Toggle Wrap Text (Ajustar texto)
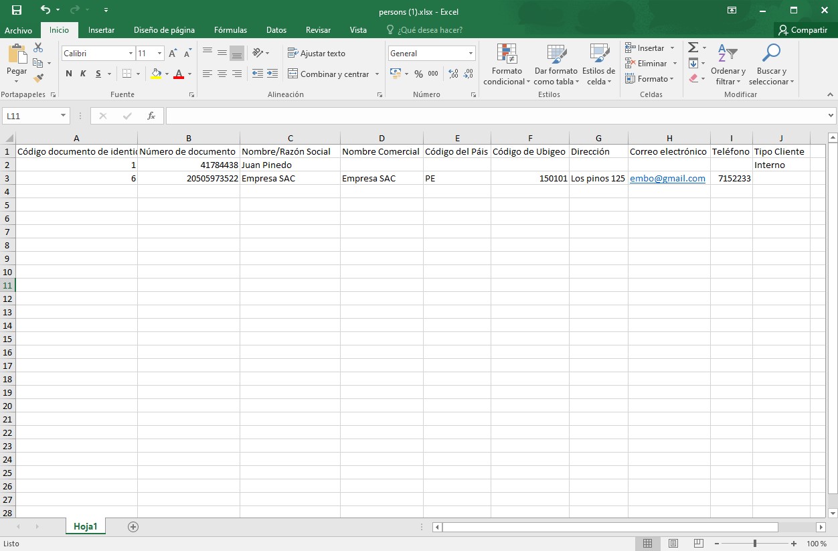 (316, 54)
